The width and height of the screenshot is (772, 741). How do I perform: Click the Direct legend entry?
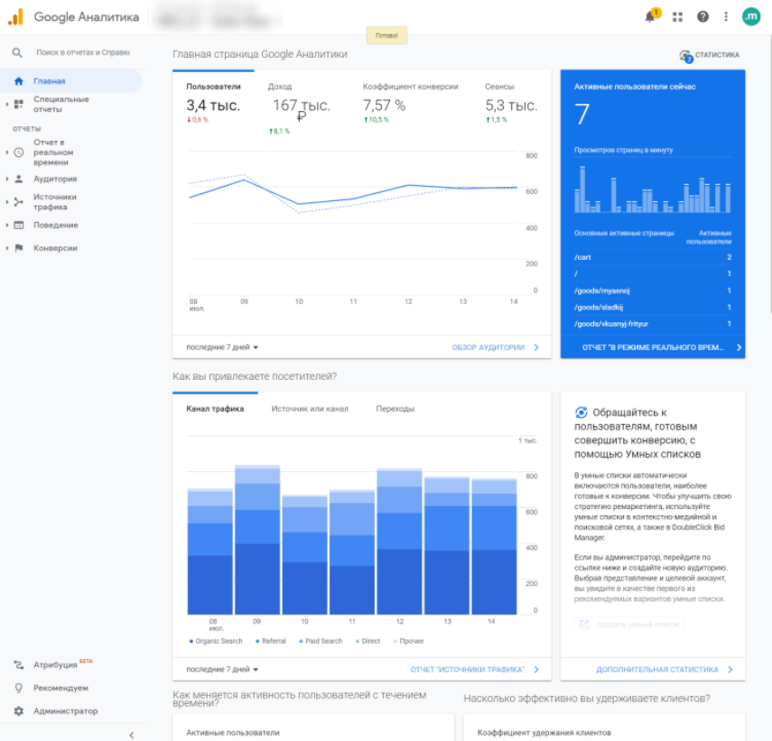[x=367, y=641]
